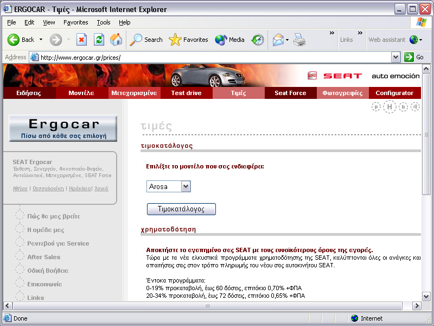434x326 pixels.
Task: Open the 'Πώς θα μας βρείτε' sidebar link
Action: (53, 216)
